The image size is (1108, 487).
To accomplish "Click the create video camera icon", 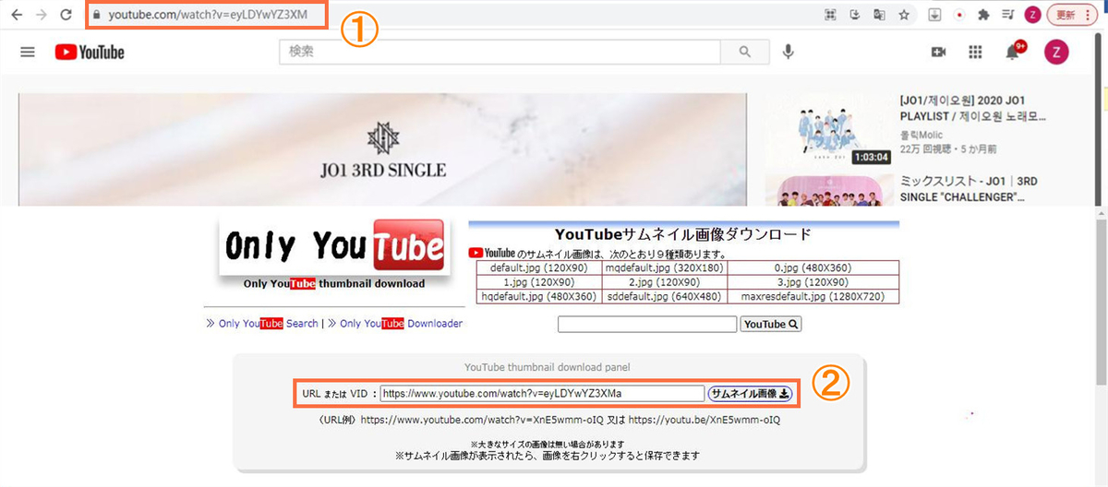I will click(939, 52).
